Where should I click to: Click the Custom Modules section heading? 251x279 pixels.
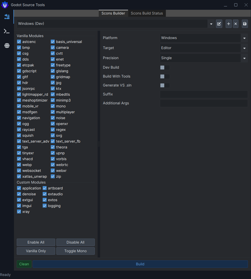click(31, 182)
